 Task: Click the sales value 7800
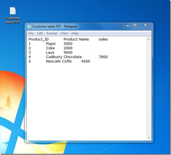pyautogui.click(x=103, y=57)
